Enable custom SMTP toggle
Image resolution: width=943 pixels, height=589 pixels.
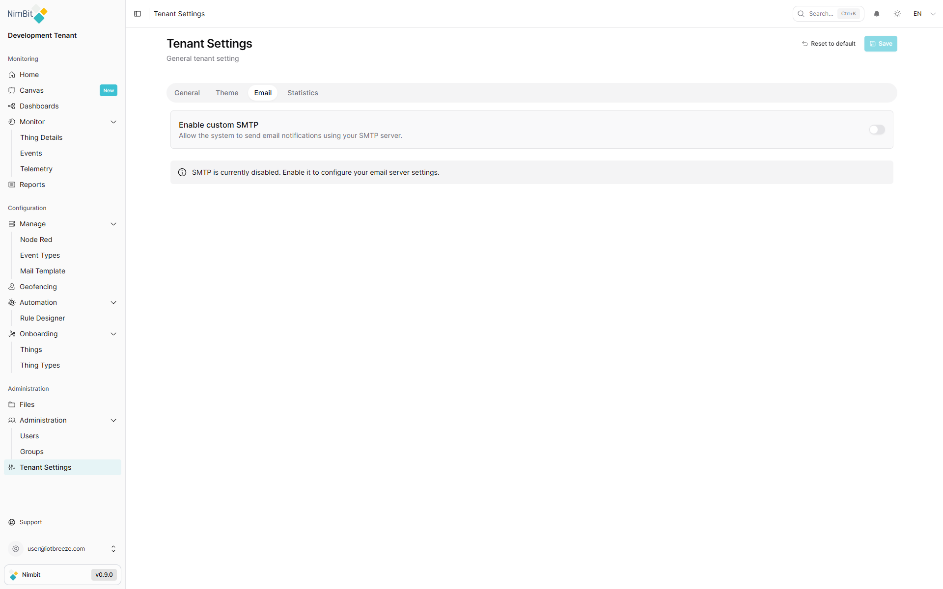(877, 130)
